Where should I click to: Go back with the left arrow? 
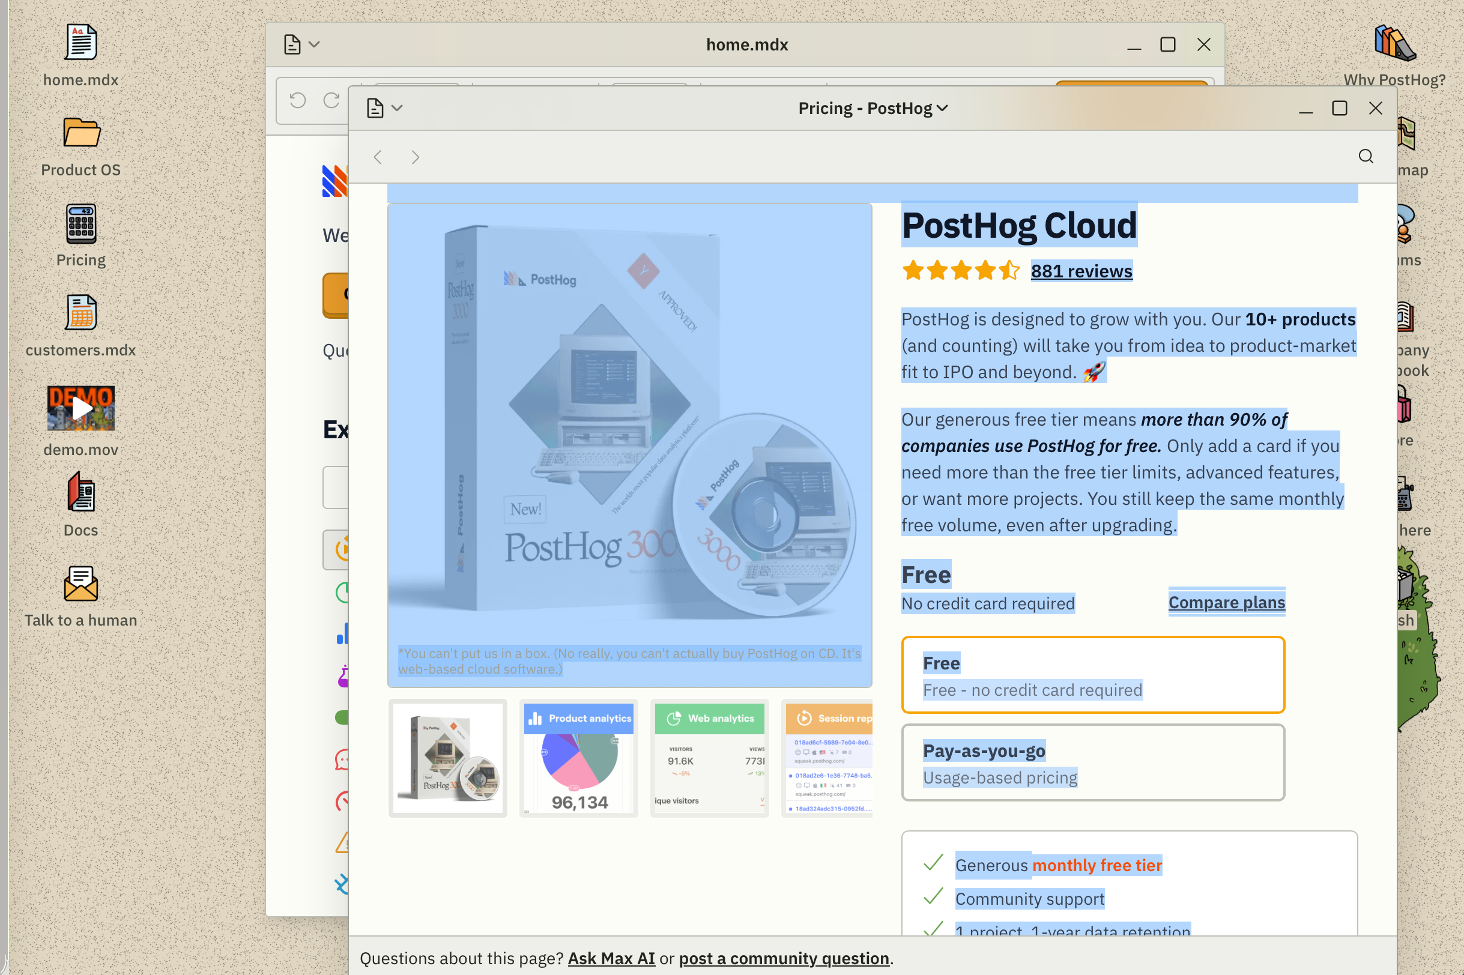[x=378, y=157]
